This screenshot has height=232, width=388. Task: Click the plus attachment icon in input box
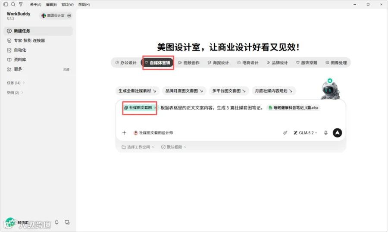[x=124, y=133]
